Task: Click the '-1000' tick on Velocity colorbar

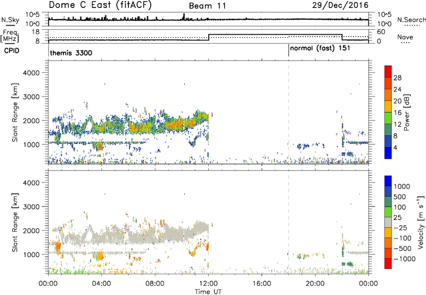Action: [x=405, y=259]
